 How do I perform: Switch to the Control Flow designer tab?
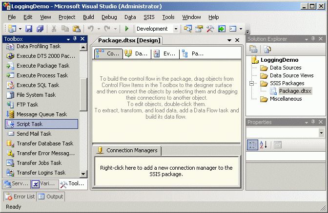point(108,54)
